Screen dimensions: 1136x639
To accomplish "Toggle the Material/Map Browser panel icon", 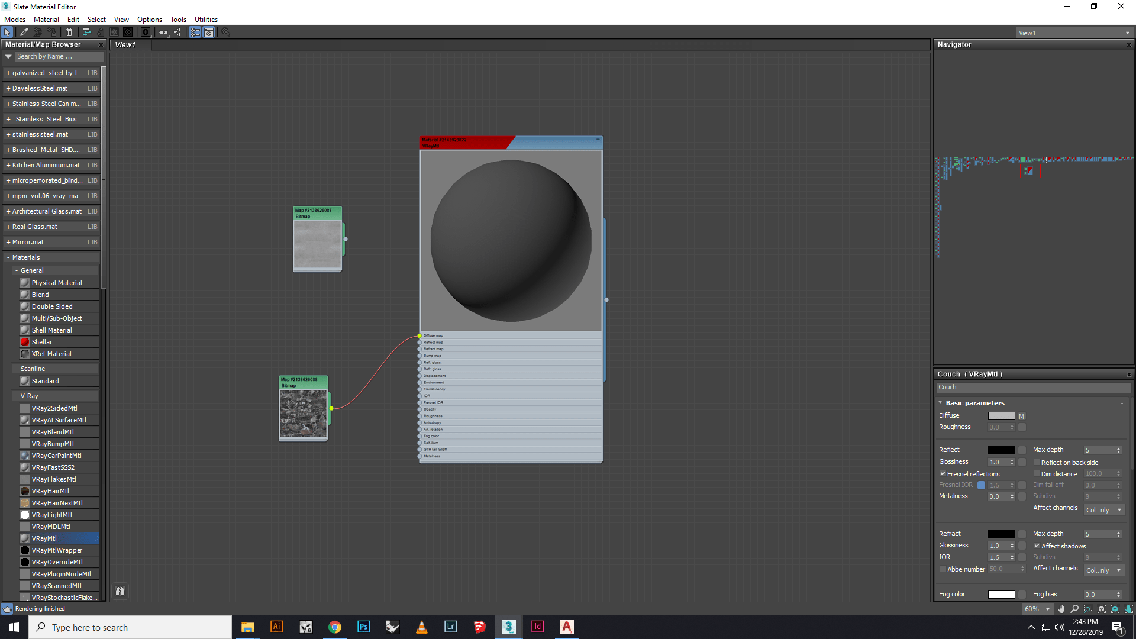I will tap(195, 33).
